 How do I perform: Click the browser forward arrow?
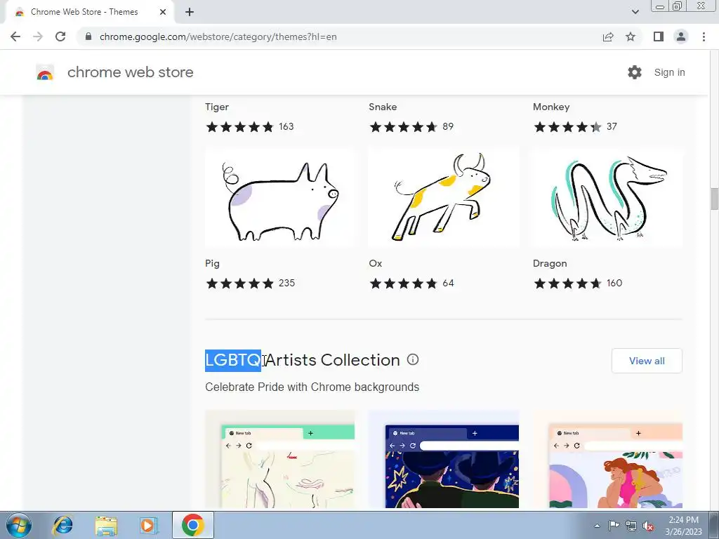[x=38, y=36]
